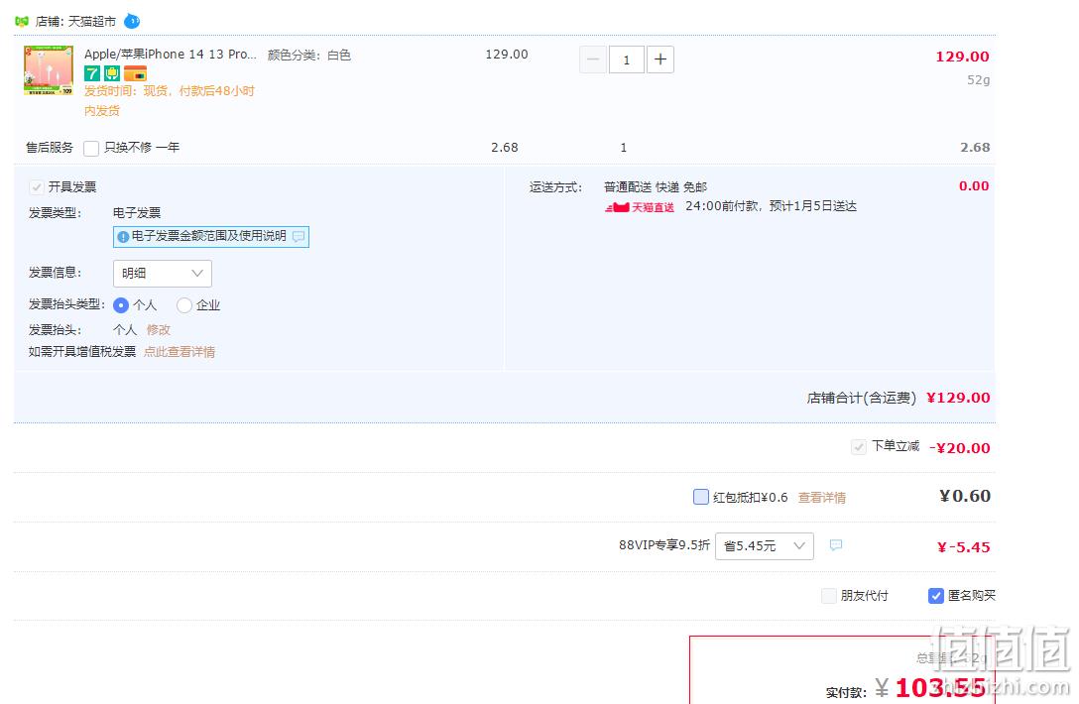This screenshot has width=1079, height=704.
Task: Click the orange credit card badge
Action: pos(135,73)
